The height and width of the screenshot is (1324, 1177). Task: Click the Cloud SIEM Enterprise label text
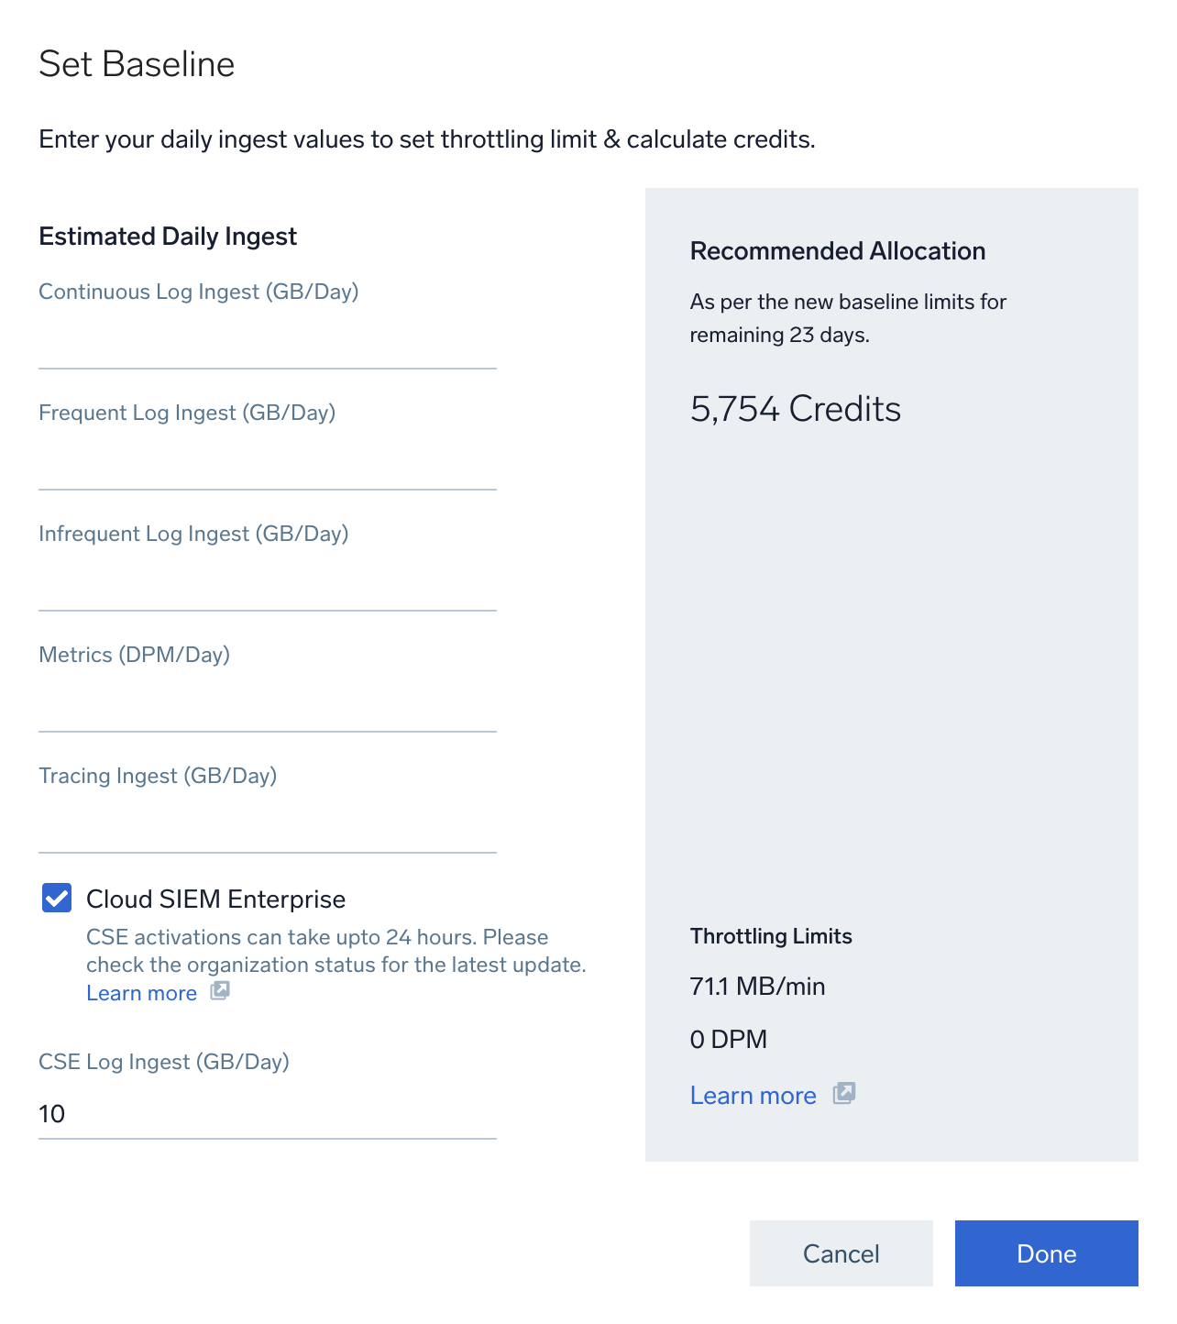[x=215, y=899]
